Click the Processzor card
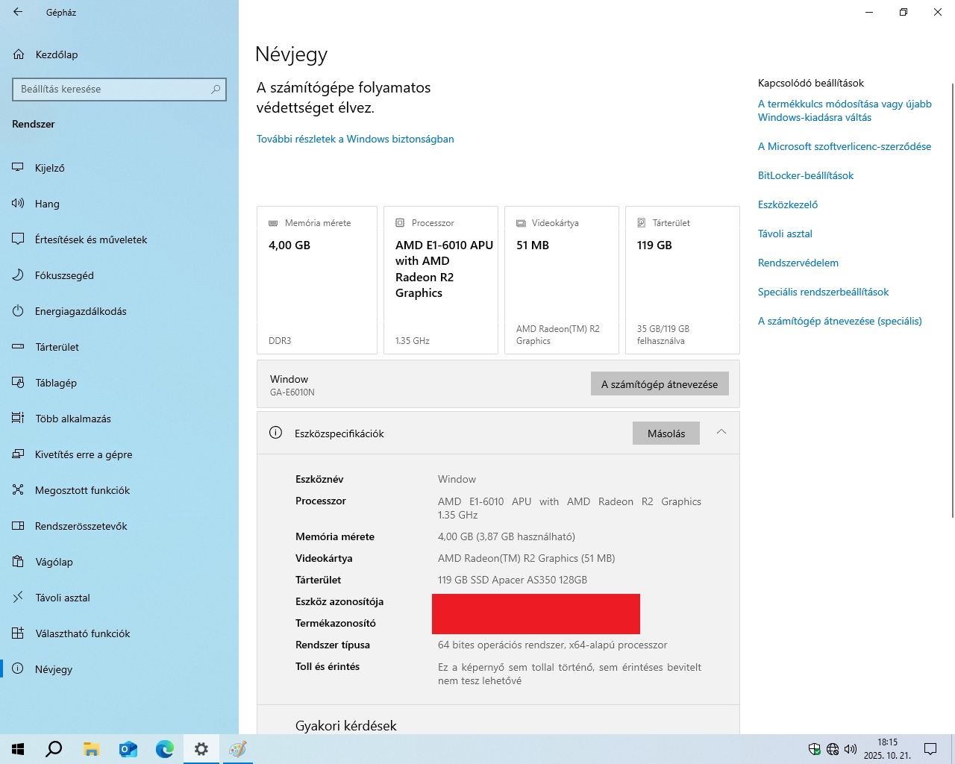Image resolution: width=955 pixels, height=764 pixels. [x=441, y=280]
